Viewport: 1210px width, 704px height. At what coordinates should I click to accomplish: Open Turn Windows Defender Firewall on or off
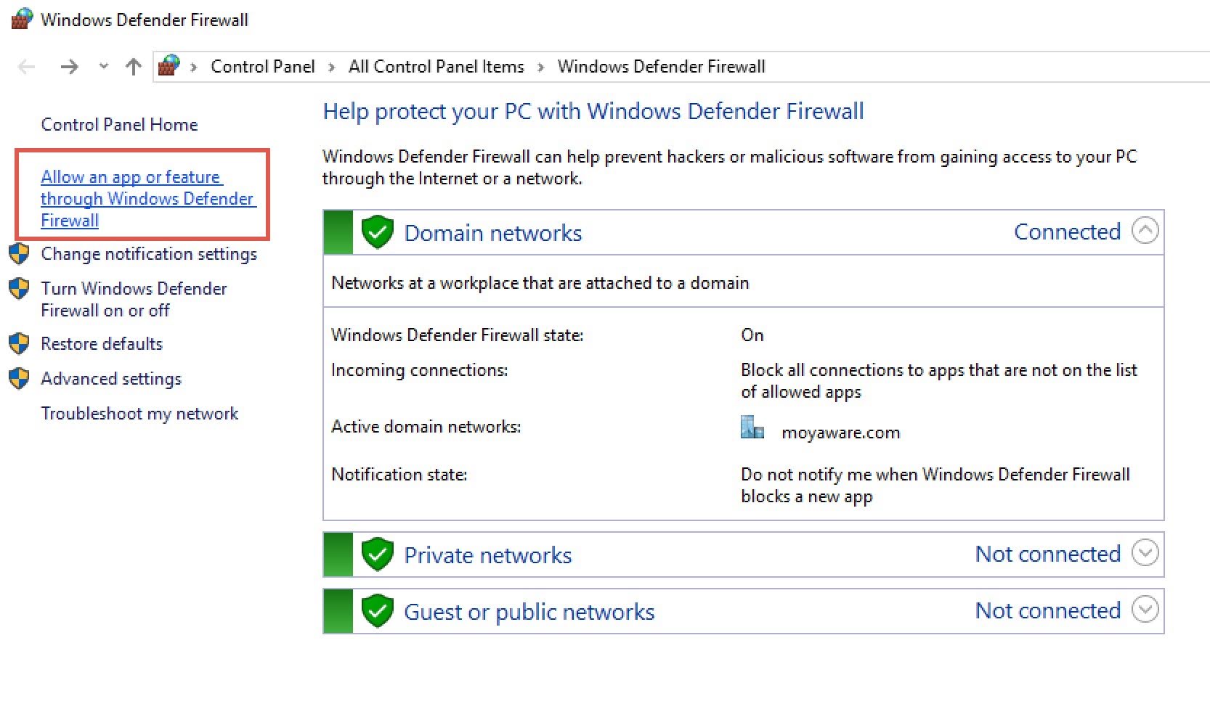coord(134,299)
